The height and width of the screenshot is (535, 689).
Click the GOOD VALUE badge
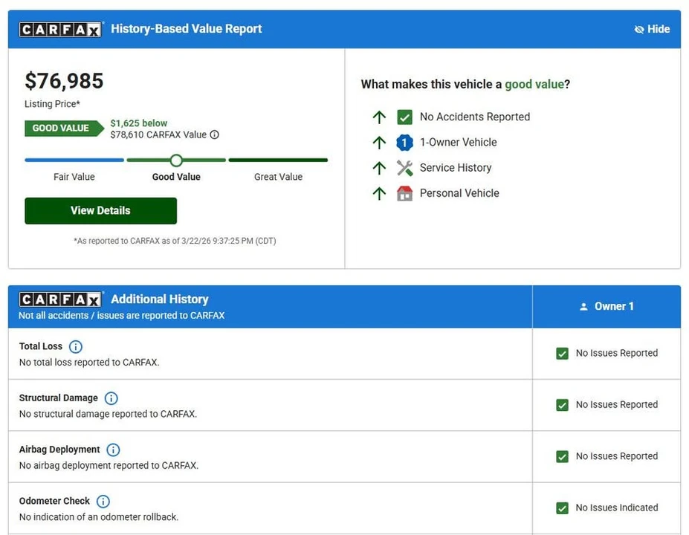tap(64, 129)
